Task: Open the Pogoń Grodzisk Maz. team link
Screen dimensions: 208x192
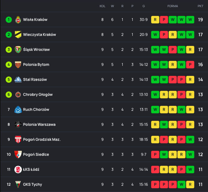Action: (42, 140)
